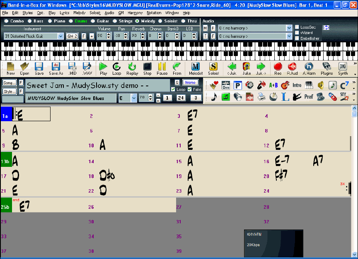Expand the main toolbar overflow chevron

pyautogui.click(x=355, y=64)
